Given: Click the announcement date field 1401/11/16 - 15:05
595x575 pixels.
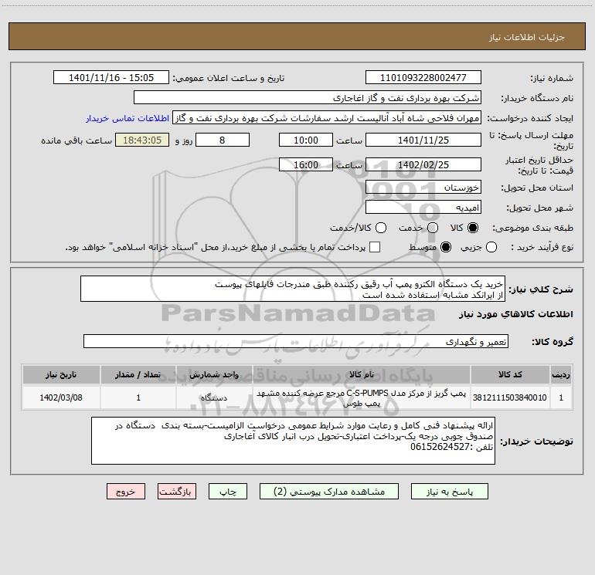Looking at the screenshot, I should pyautogui.click(x=111, y=77).
